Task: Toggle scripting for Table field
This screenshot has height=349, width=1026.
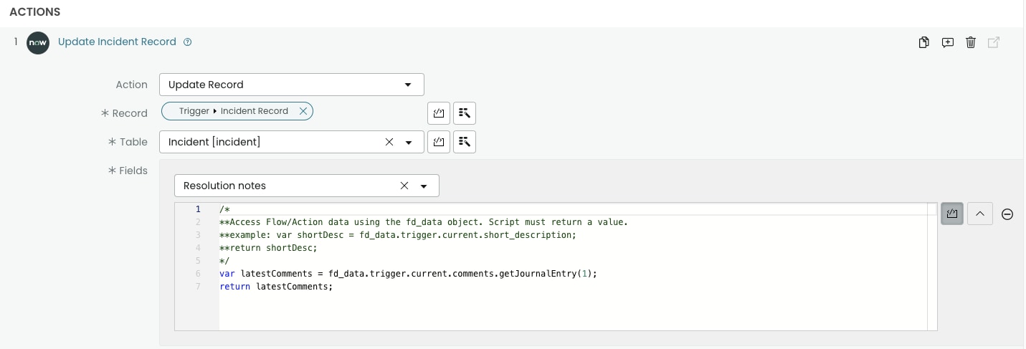Action: coord(439,142)
